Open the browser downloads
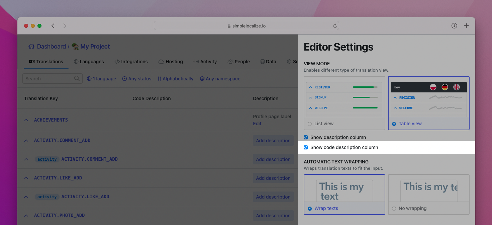The height and width of the screenshot is (225, 492). 454,26
